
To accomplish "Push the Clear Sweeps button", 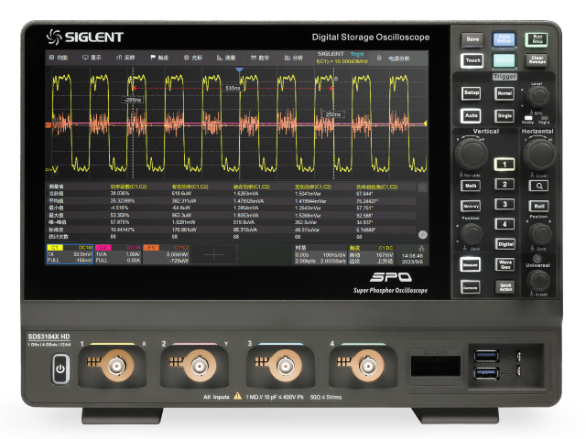I will click(537, 60).
